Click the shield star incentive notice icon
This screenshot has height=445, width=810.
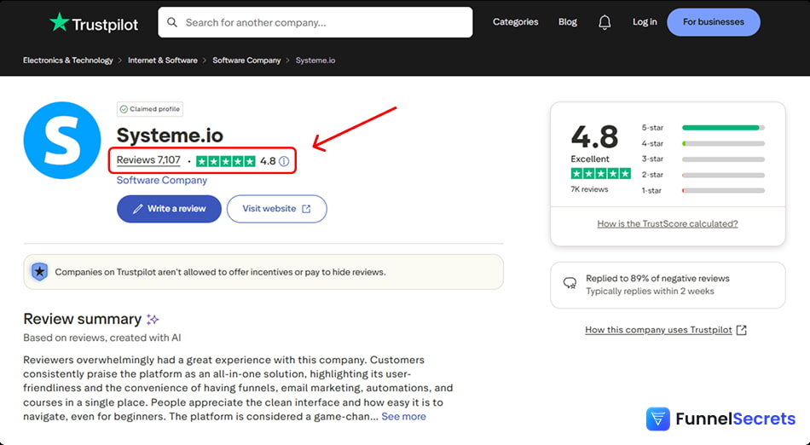click(40, 272)
